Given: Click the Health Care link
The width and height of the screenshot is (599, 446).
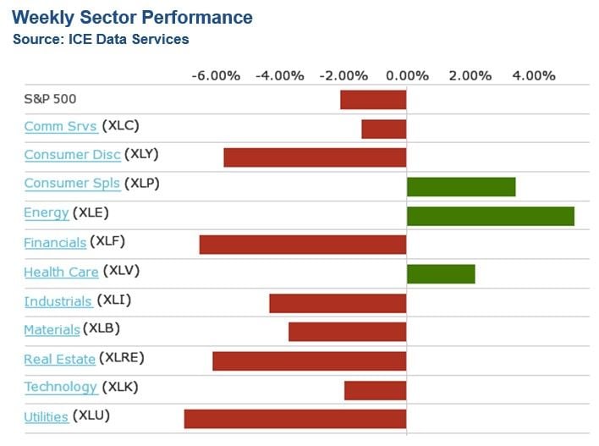Looking at the screenshot, I should 61,273.
